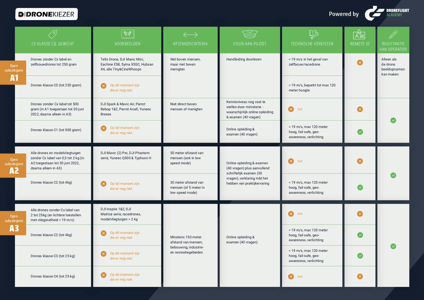Screen dimensions: 424x300
Task: Click the ID badge icon above Remote ID
Action: (360, 33)
